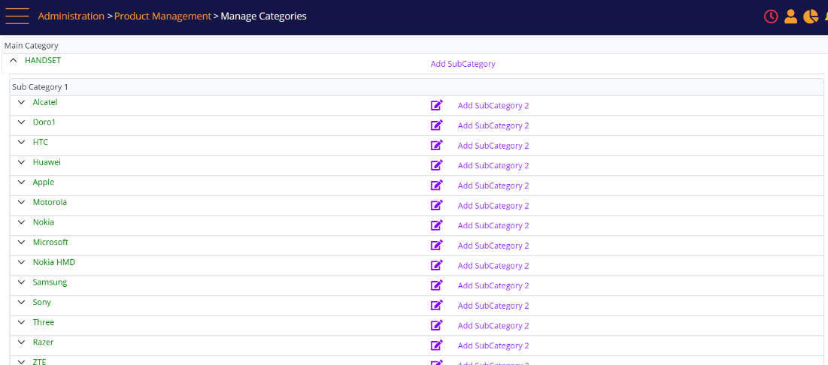Viewport: 828px width, 365px height.
Task: Add SubCategory 2 under HTC
Action: (493, 146)
